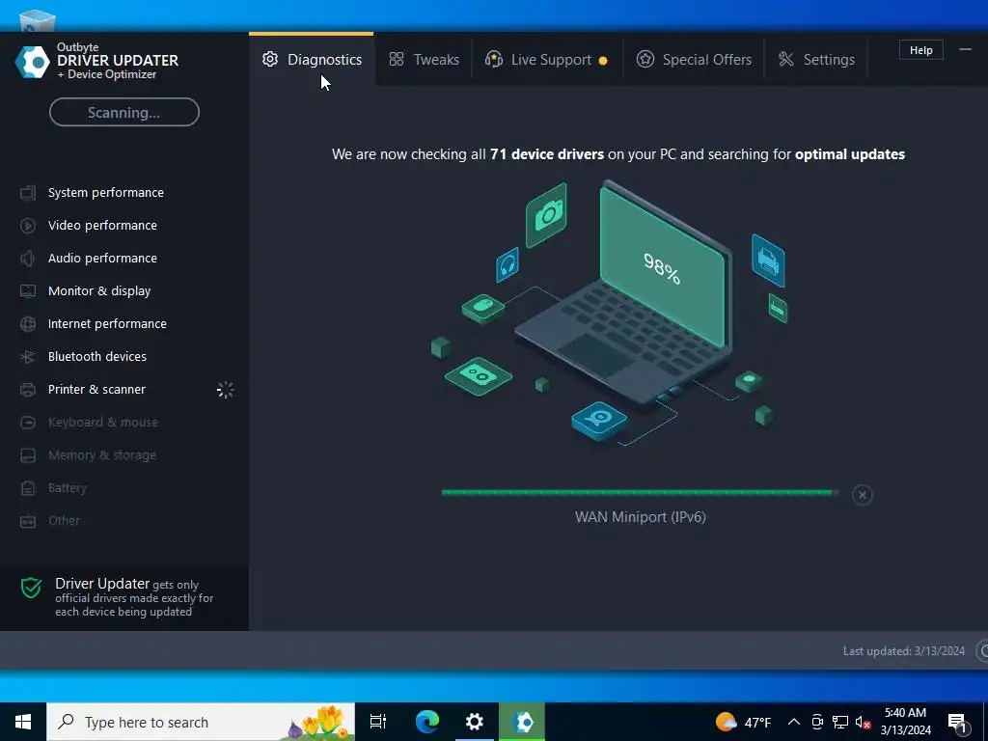The image size is (988, 741).
Task: Switch to the Tweaks tab
Action: tap(425, 59)
